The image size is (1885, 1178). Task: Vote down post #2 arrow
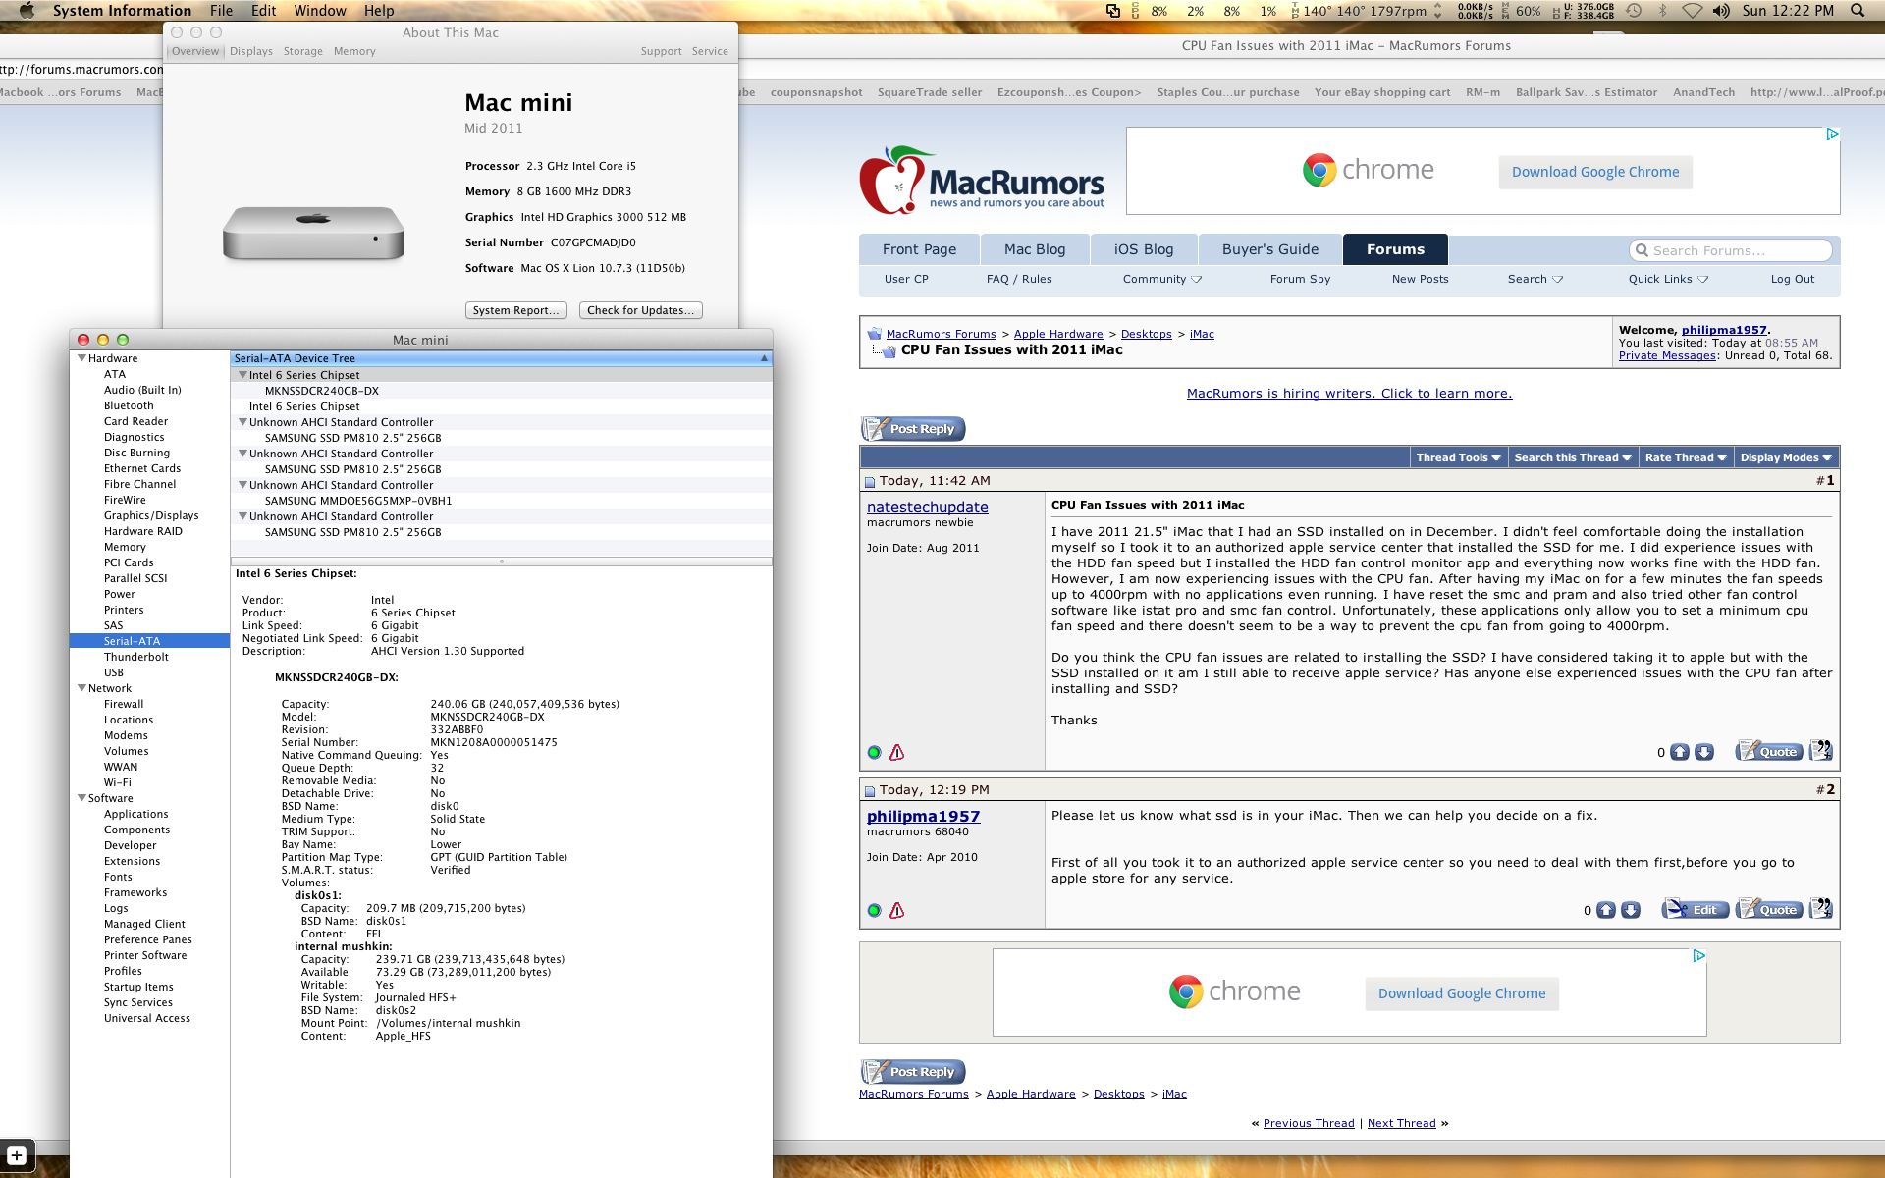coord(1631,910)
